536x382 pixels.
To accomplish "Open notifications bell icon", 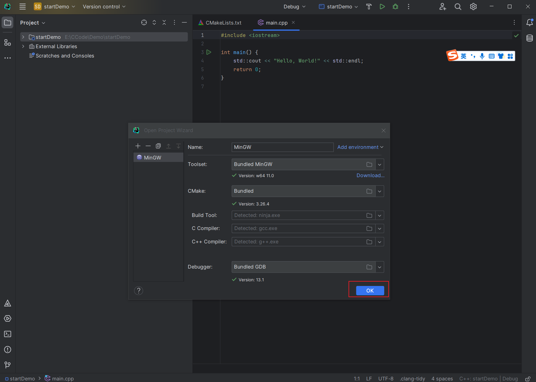I will (x=529, y=22).
